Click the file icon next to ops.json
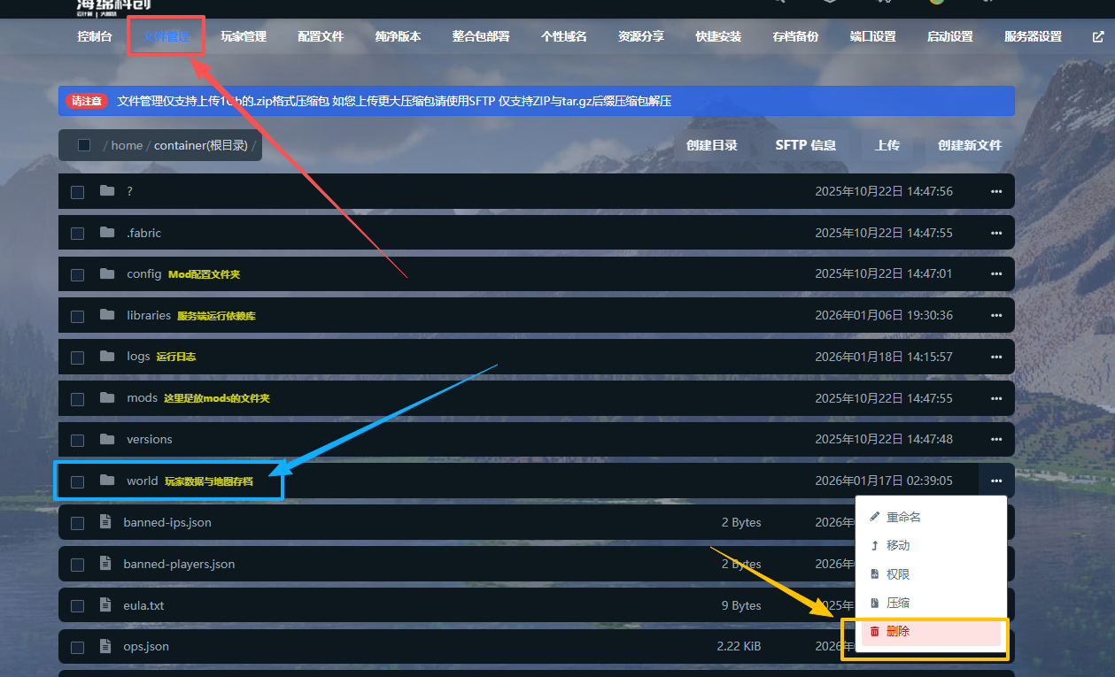 [x=106, y=646]
